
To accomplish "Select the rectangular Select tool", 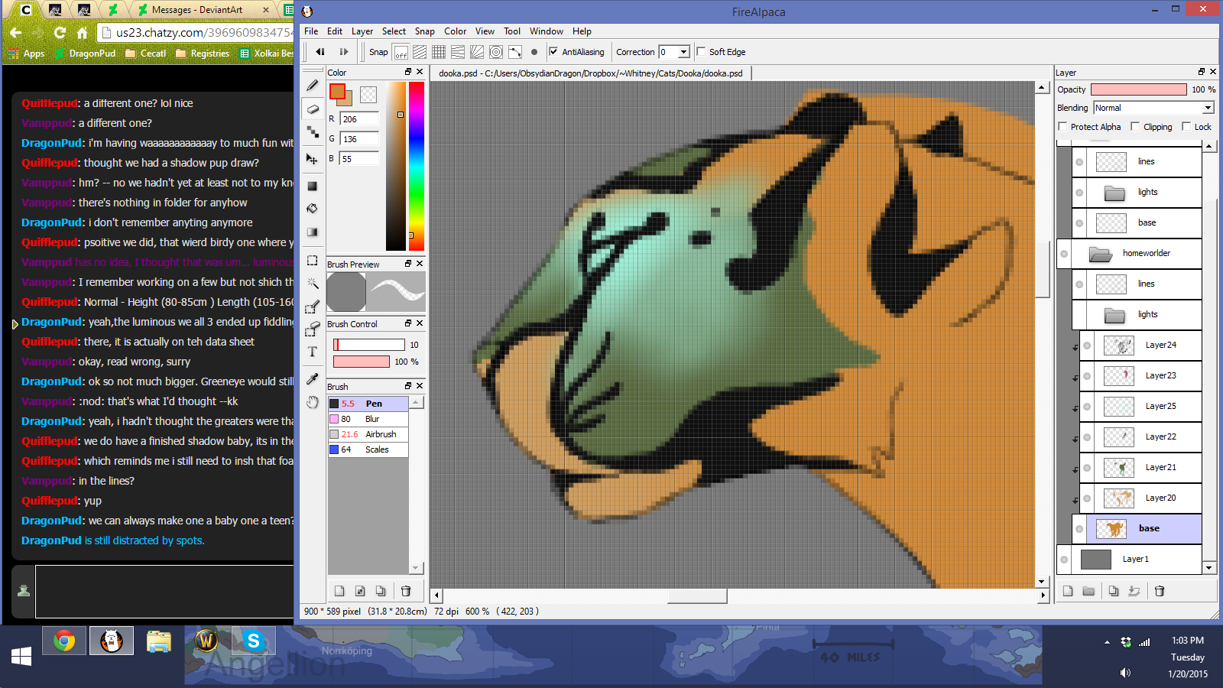I will [312, 261].
